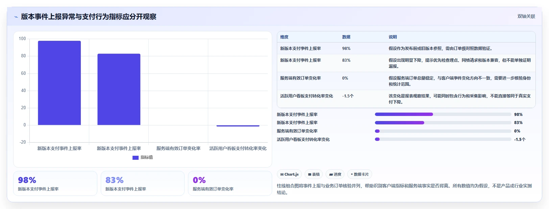Click the description starting 假设服务端订单总量稳定
Image resolution: width=549 pixels, height=209 pixels.
[x=460, y=81]
